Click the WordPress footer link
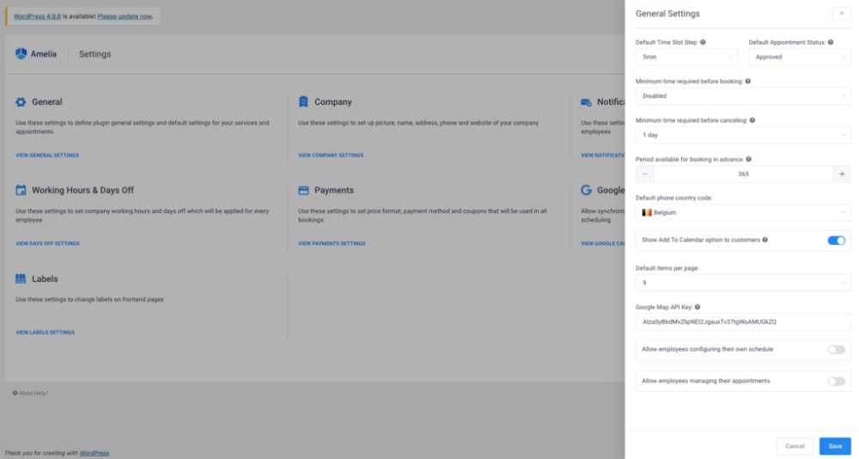This screenshot has height=459, width=859. (94, 453)
